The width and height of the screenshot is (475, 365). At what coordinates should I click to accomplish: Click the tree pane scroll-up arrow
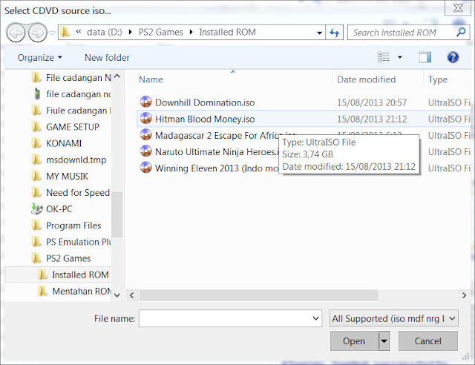tap(117, 76)
